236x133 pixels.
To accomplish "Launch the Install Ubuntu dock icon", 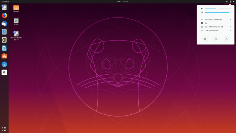I will pos(4,7).
